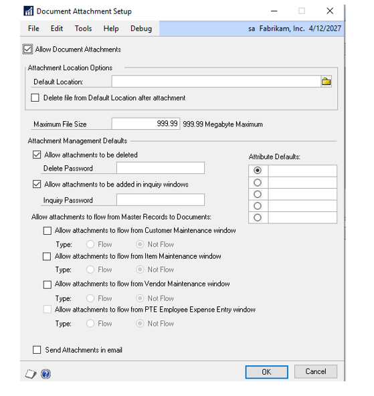Image resolution: width=374 pixels, height=396 pixels.
Task: Enable flow from Customer Maintenance window
Action: point(48,231)
